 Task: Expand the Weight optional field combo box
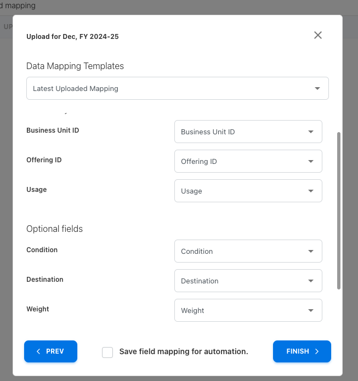[x=241, y=311]
